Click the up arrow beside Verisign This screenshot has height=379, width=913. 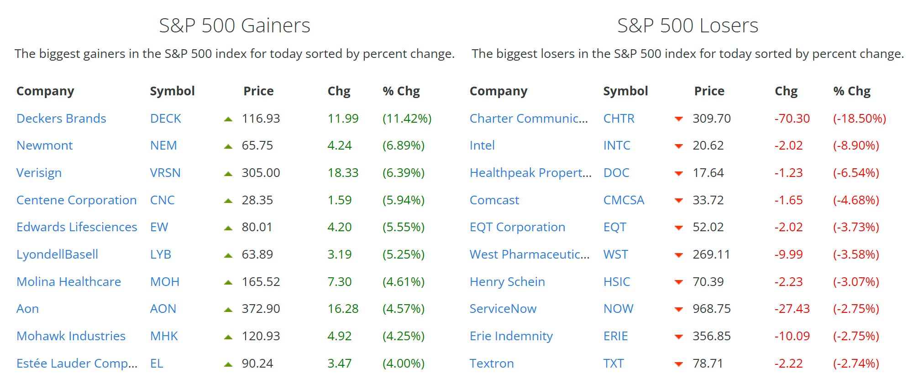228,173
